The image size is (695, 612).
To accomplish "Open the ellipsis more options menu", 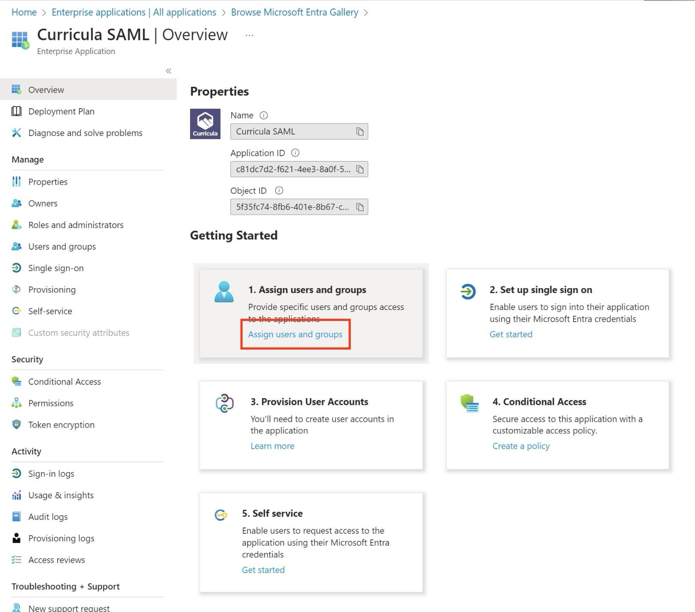I will [x=250, y=35].
